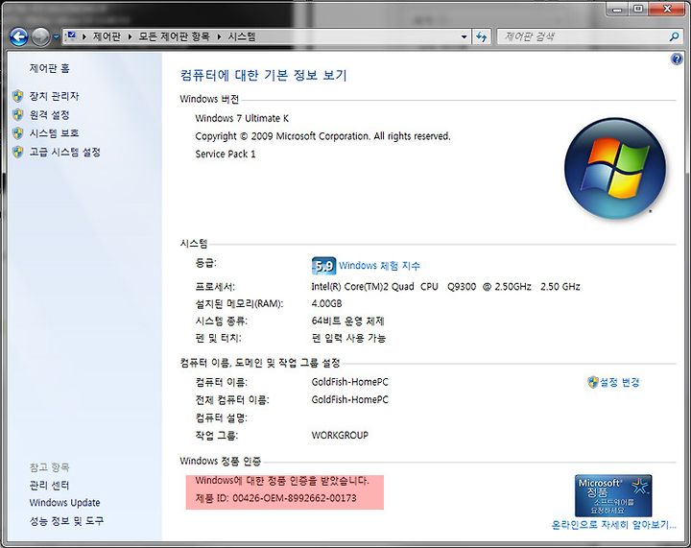Open 온라인으로 자세히 알아보기 link
The image size is (691, 548).
pyautogui.click(x=613, y=525)
